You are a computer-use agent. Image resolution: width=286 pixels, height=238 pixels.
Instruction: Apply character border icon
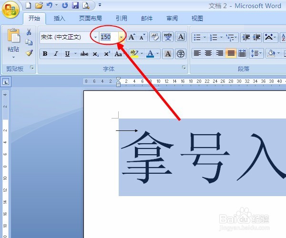[181, 37]
